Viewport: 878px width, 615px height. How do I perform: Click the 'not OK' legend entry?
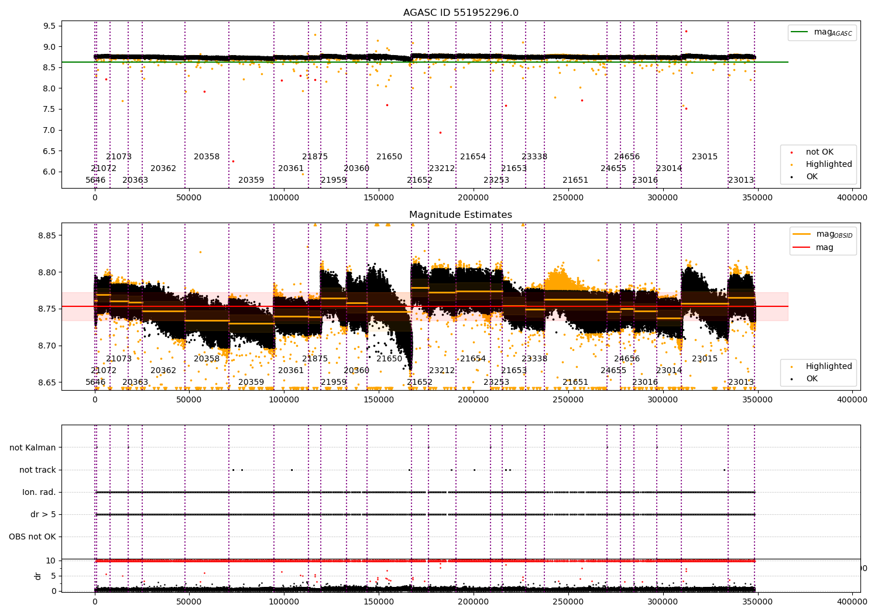(819, 152)
